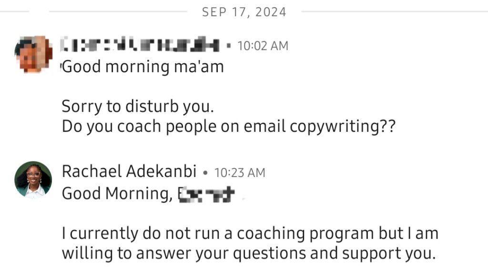Image resolution: width=488 pixels, height=274 pixels.
Task: Click the "Good Morning," greeting in Rachael's reply
Action: click(x=117, y=194)
